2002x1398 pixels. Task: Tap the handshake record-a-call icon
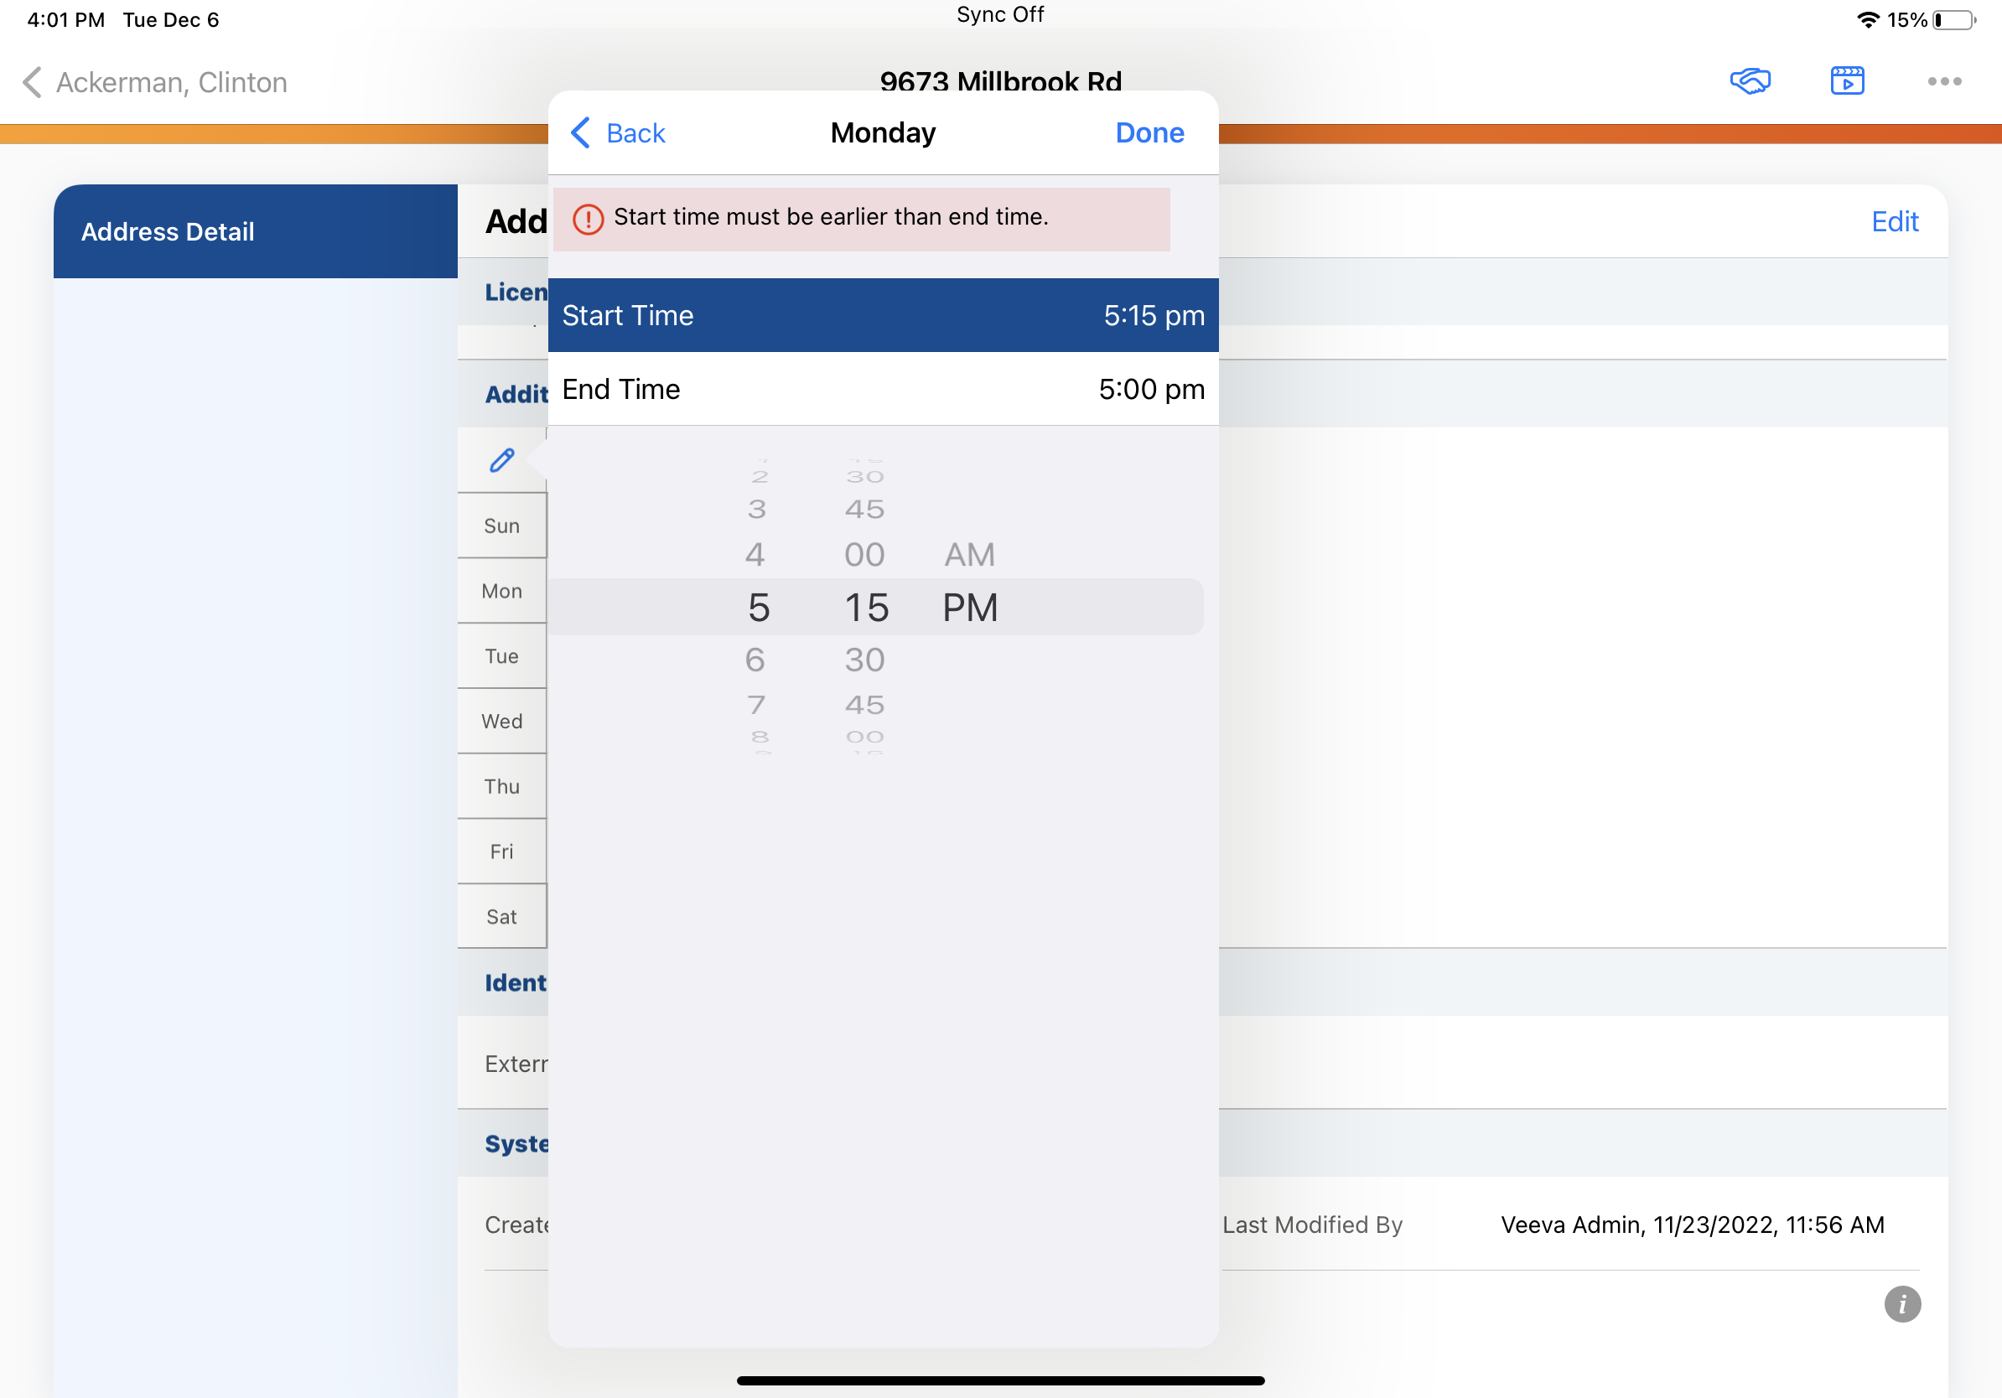[x=1749, y=81]
